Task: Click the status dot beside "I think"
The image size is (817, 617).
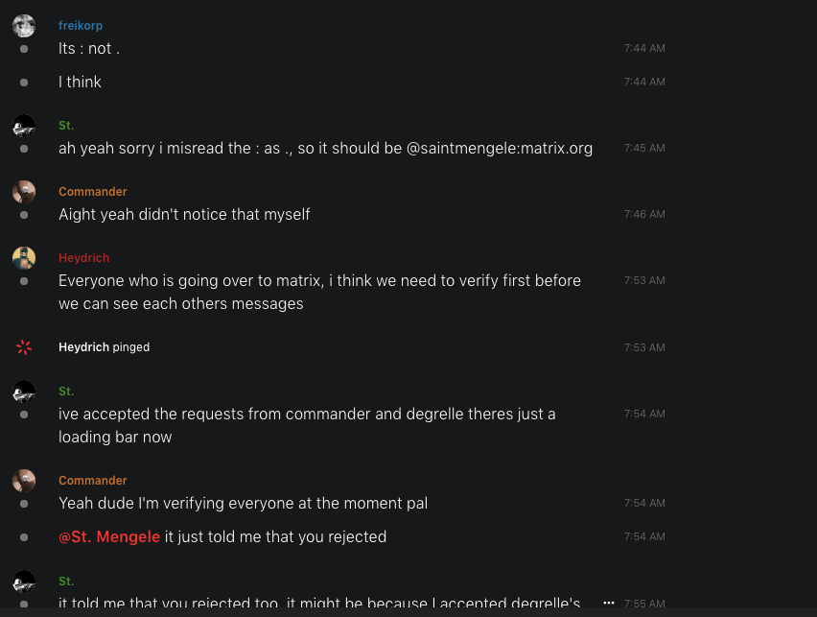Action: 24,83
